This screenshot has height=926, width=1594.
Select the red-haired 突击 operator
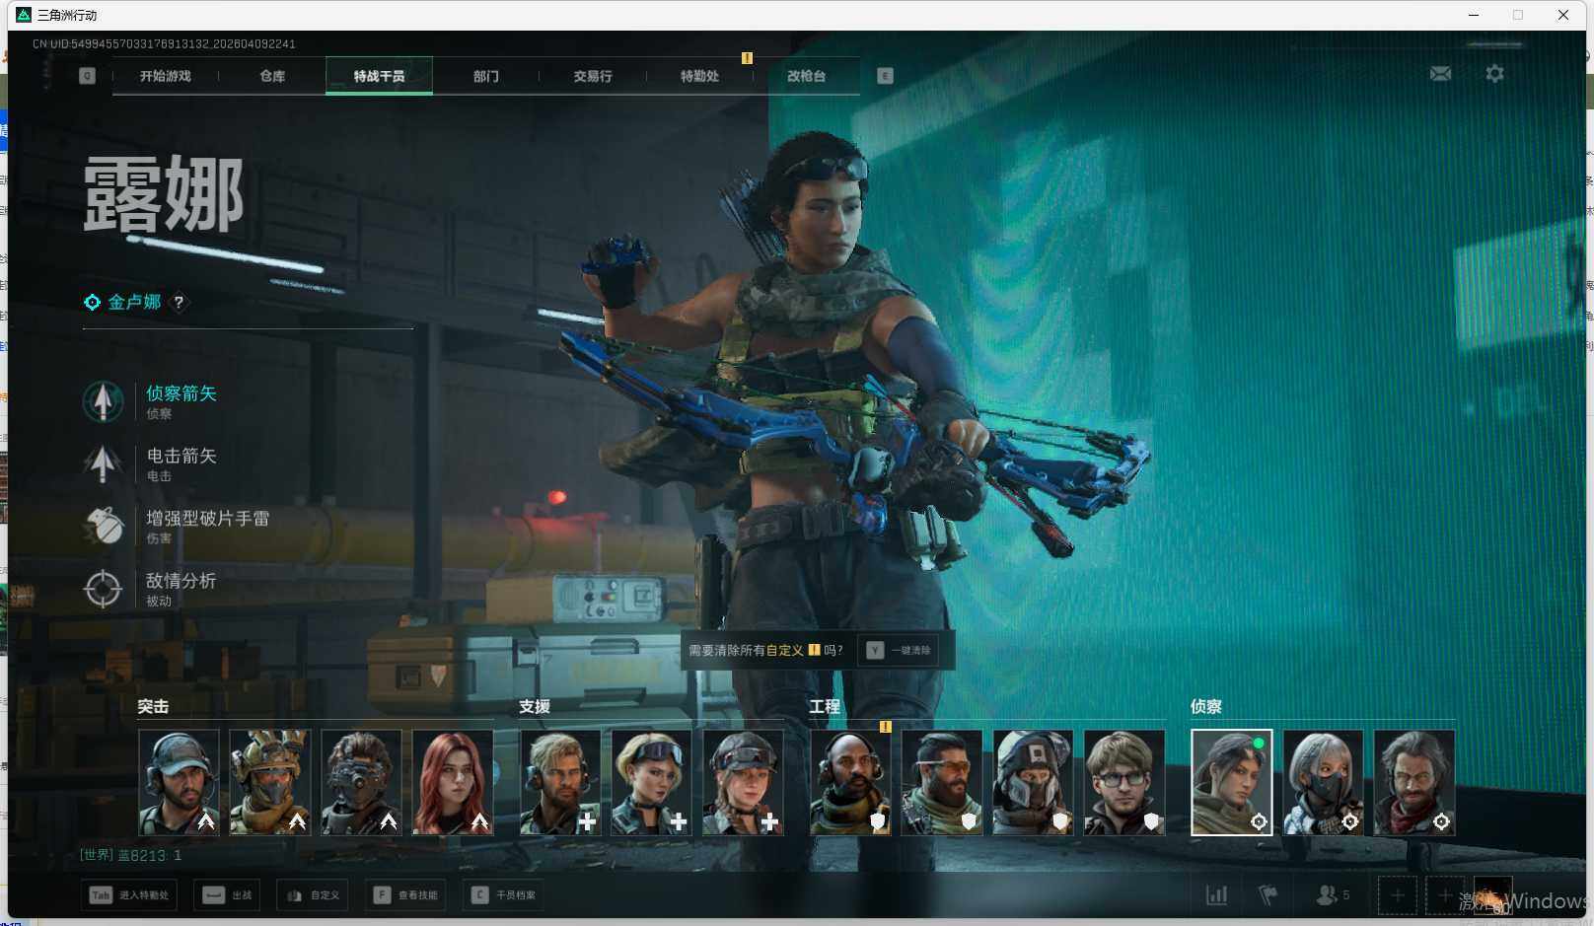[x=453, y=783]
